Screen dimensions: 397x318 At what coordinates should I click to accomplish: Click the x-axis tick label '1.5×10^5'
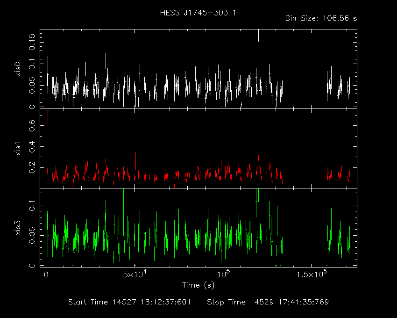(x=312, y=274)
